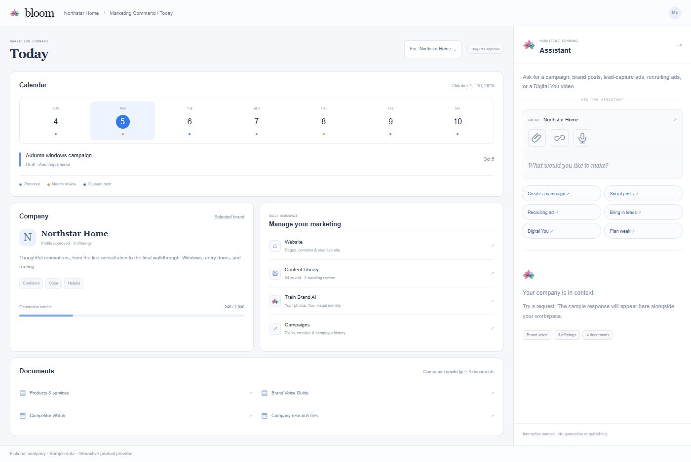Screen dimensions: 691x462
Task: Click the Queued post legend item
Action: pos(97,184)
